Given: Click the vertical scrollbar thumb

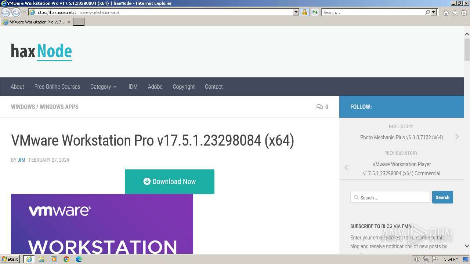Looking at the screenshot, I should [x=467, y=49].
